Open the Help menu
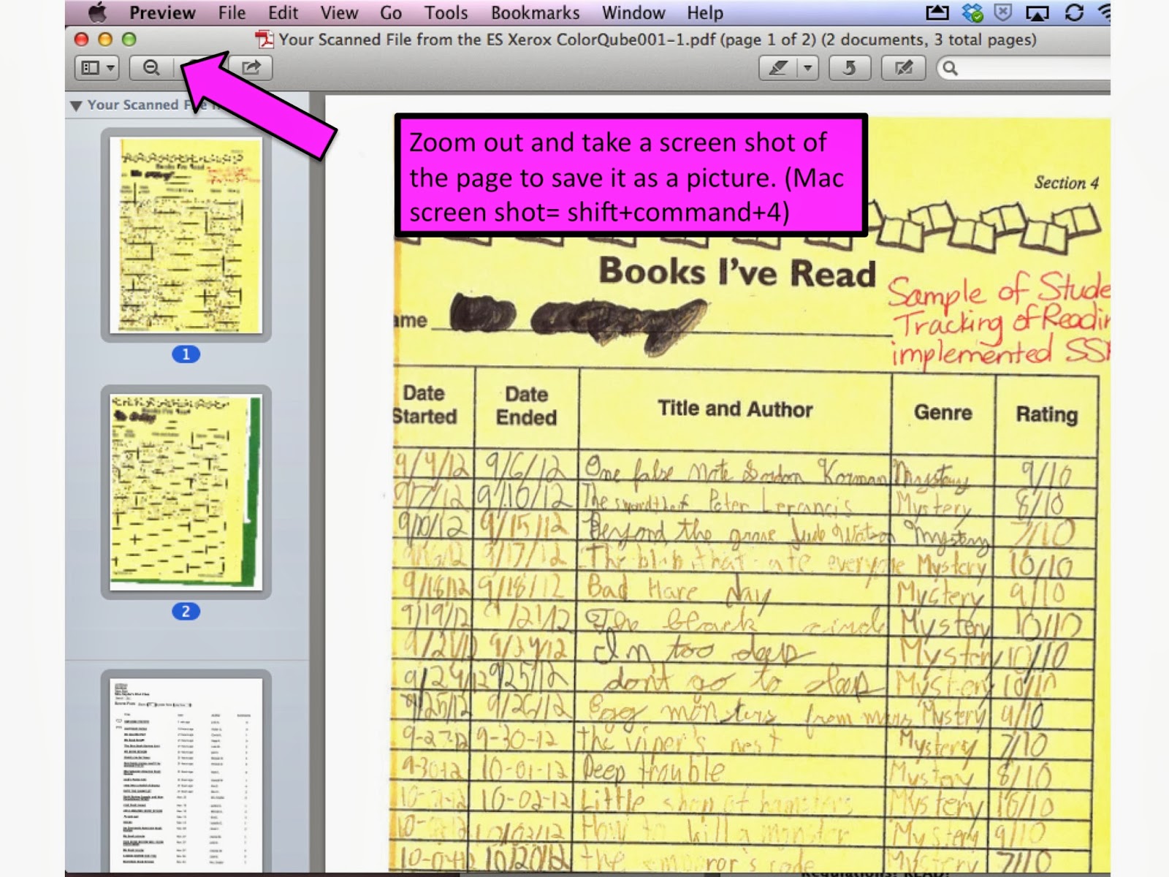The width and height of the screenshot is (1169, 877). tap(704, 12)
